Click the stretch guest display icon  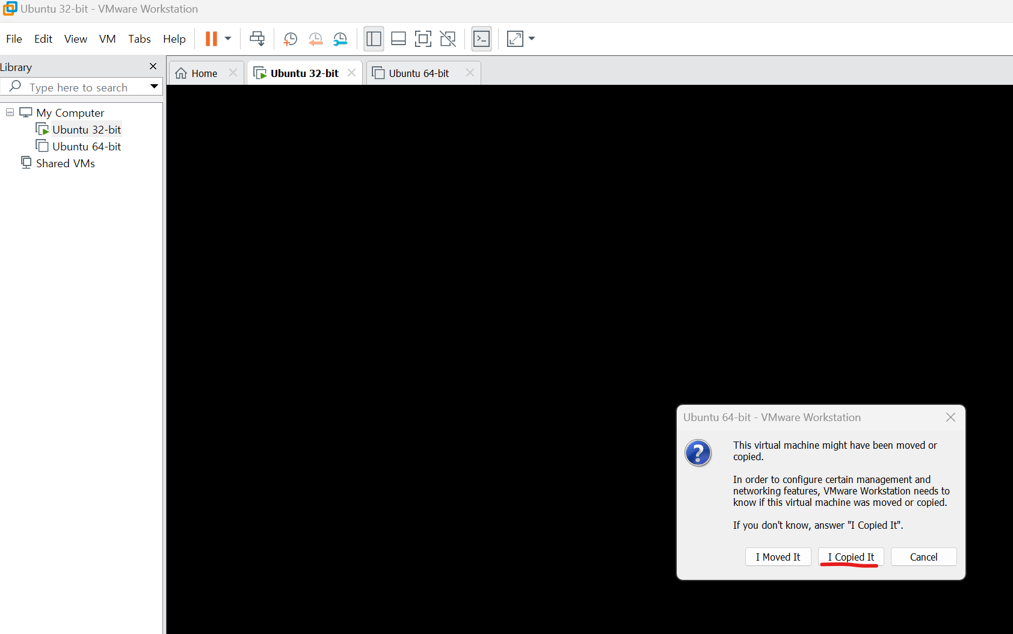click(516, 39)
